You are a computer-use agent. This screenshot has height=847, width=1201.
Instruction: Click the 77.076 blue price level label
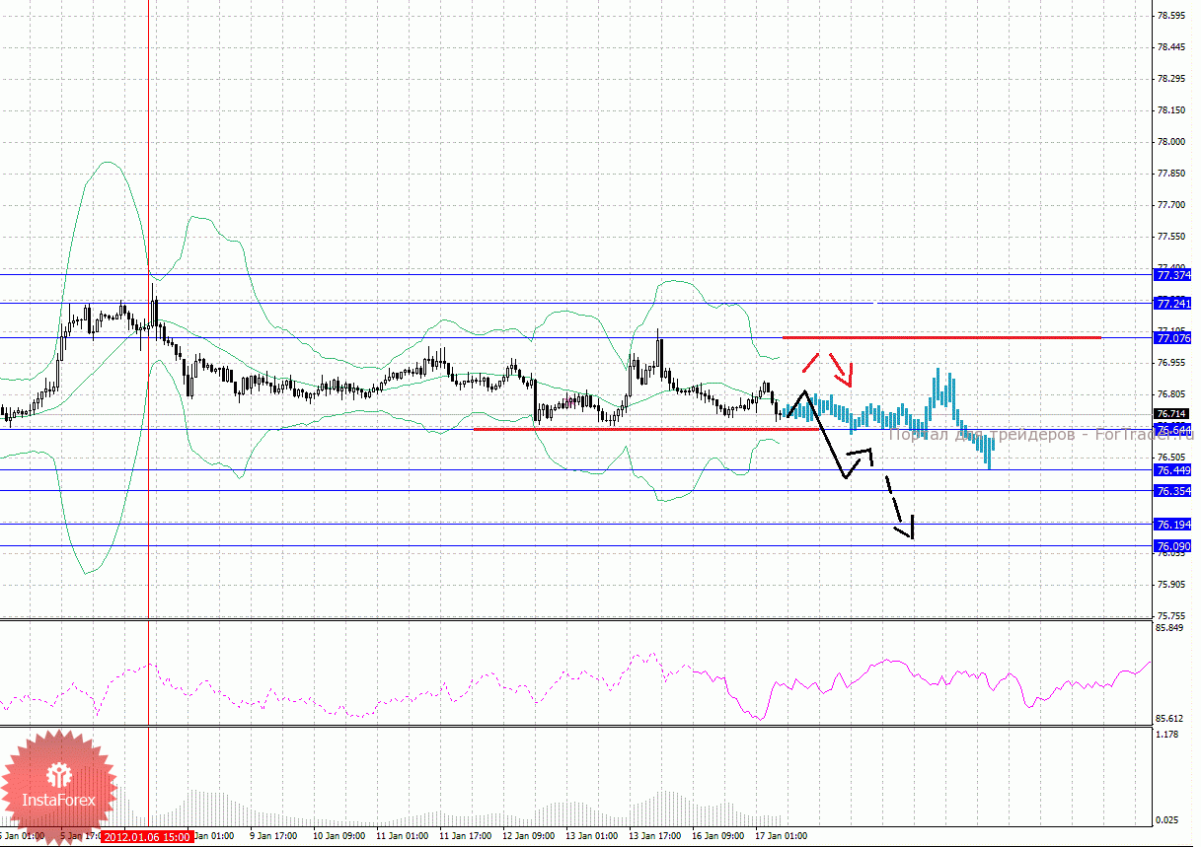click(1173, 338)
